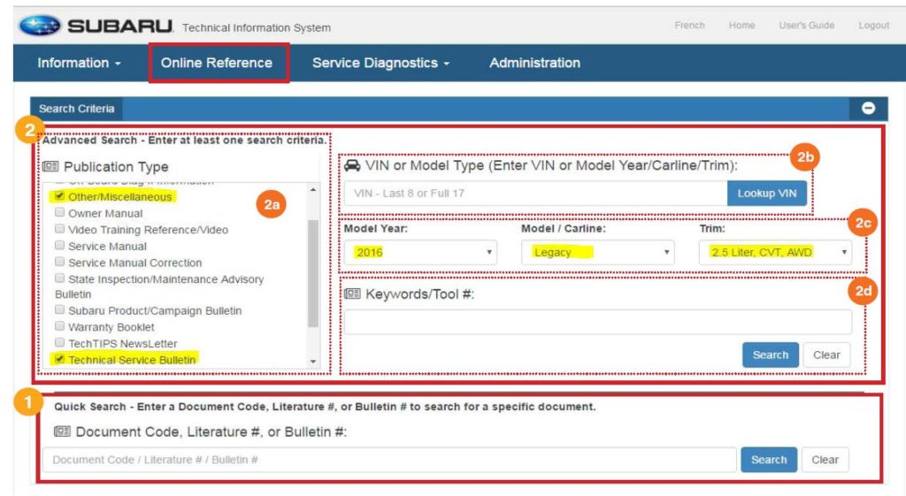Expand the Model / Carline dropdown
The image size is (906, 496).
(597, 252)
